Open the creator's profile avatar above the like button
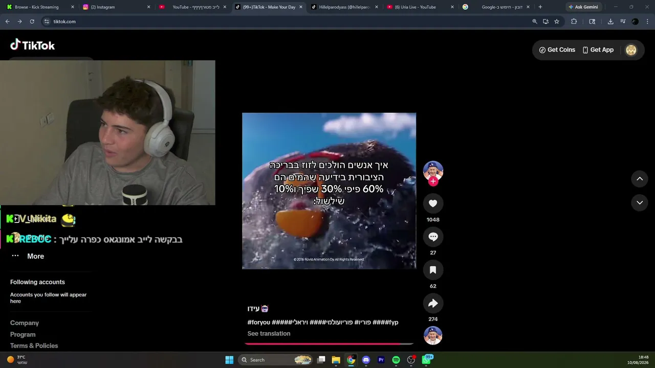 [x=433, y=171]
